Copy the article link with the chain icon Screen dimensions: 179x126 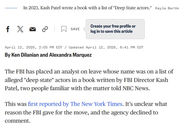pos(45,29)
